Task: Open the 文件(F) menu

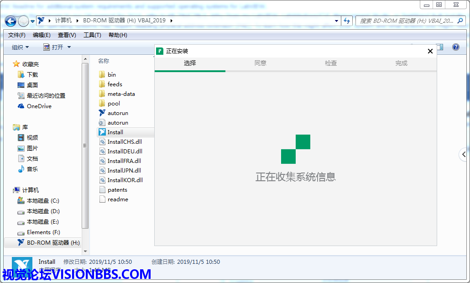Action: pos(16,35)
